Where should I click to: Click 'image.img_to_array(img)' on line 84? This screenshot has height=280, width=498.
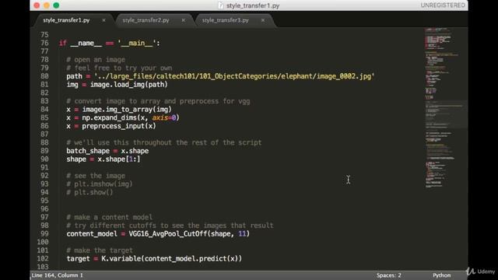[x=127, y=110]
